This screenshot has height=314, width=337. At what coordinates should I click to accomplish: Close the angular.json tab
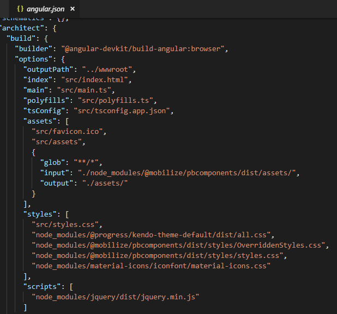73,9
